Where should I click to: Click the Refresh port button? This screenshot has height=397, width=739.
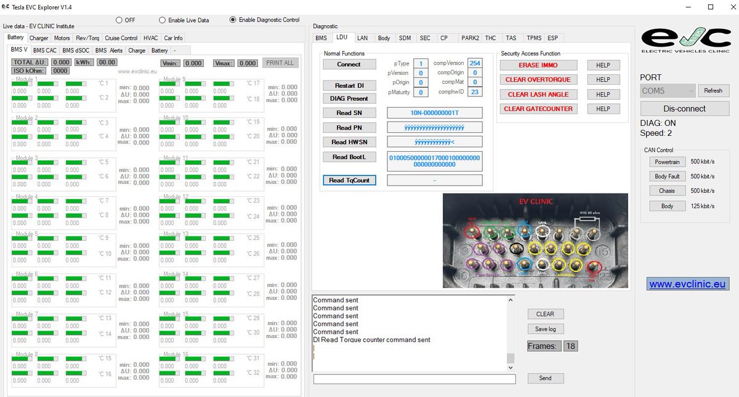[713, 90]
